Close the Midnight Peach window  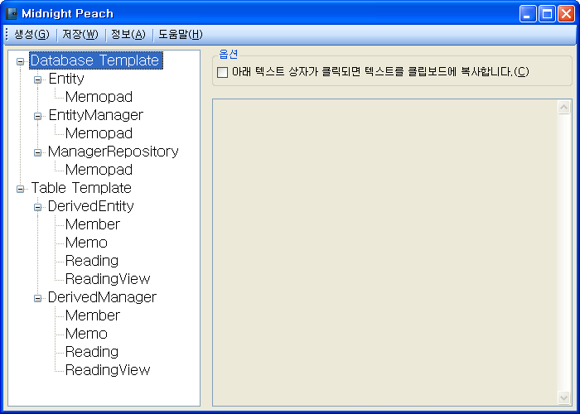tap(566, 14)
